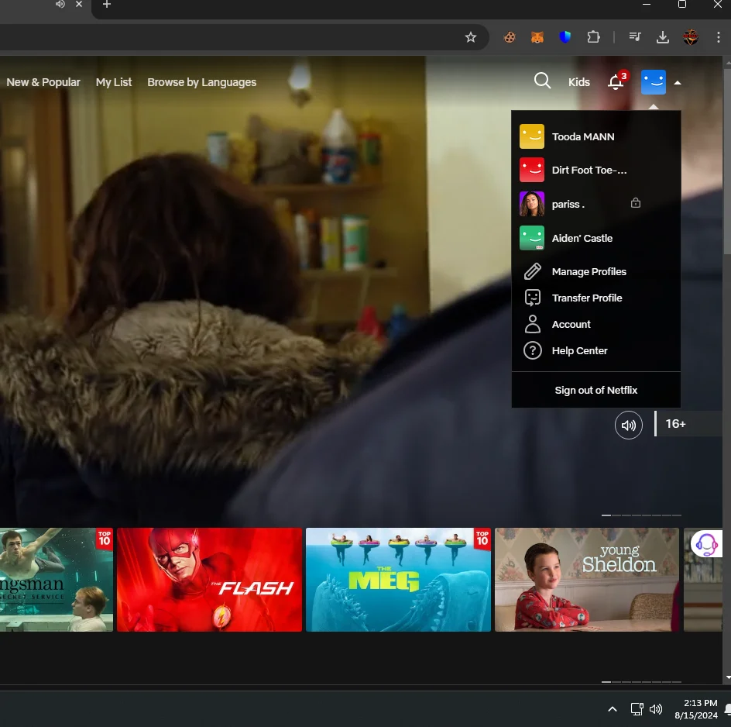The height and width of the screenshot is (727, 731).
Task: Collapse profile menu using caret arrow
Action: click(x=678, y=83)
